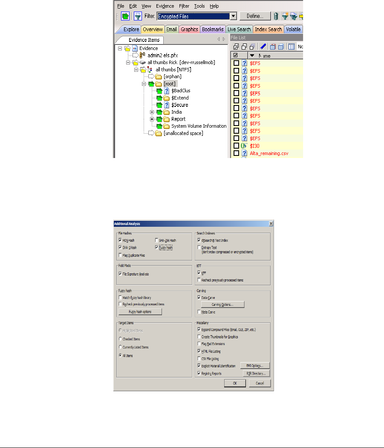Collapse the all thumbs Rick evidence node
The height and width of the screenshot is (448, 384).
point(128,63)
